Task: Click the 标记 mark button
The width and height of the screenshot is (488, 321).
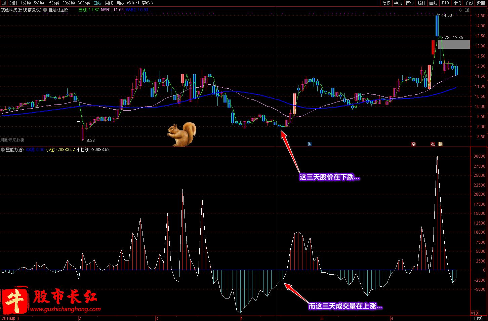Action: (457, 3)
